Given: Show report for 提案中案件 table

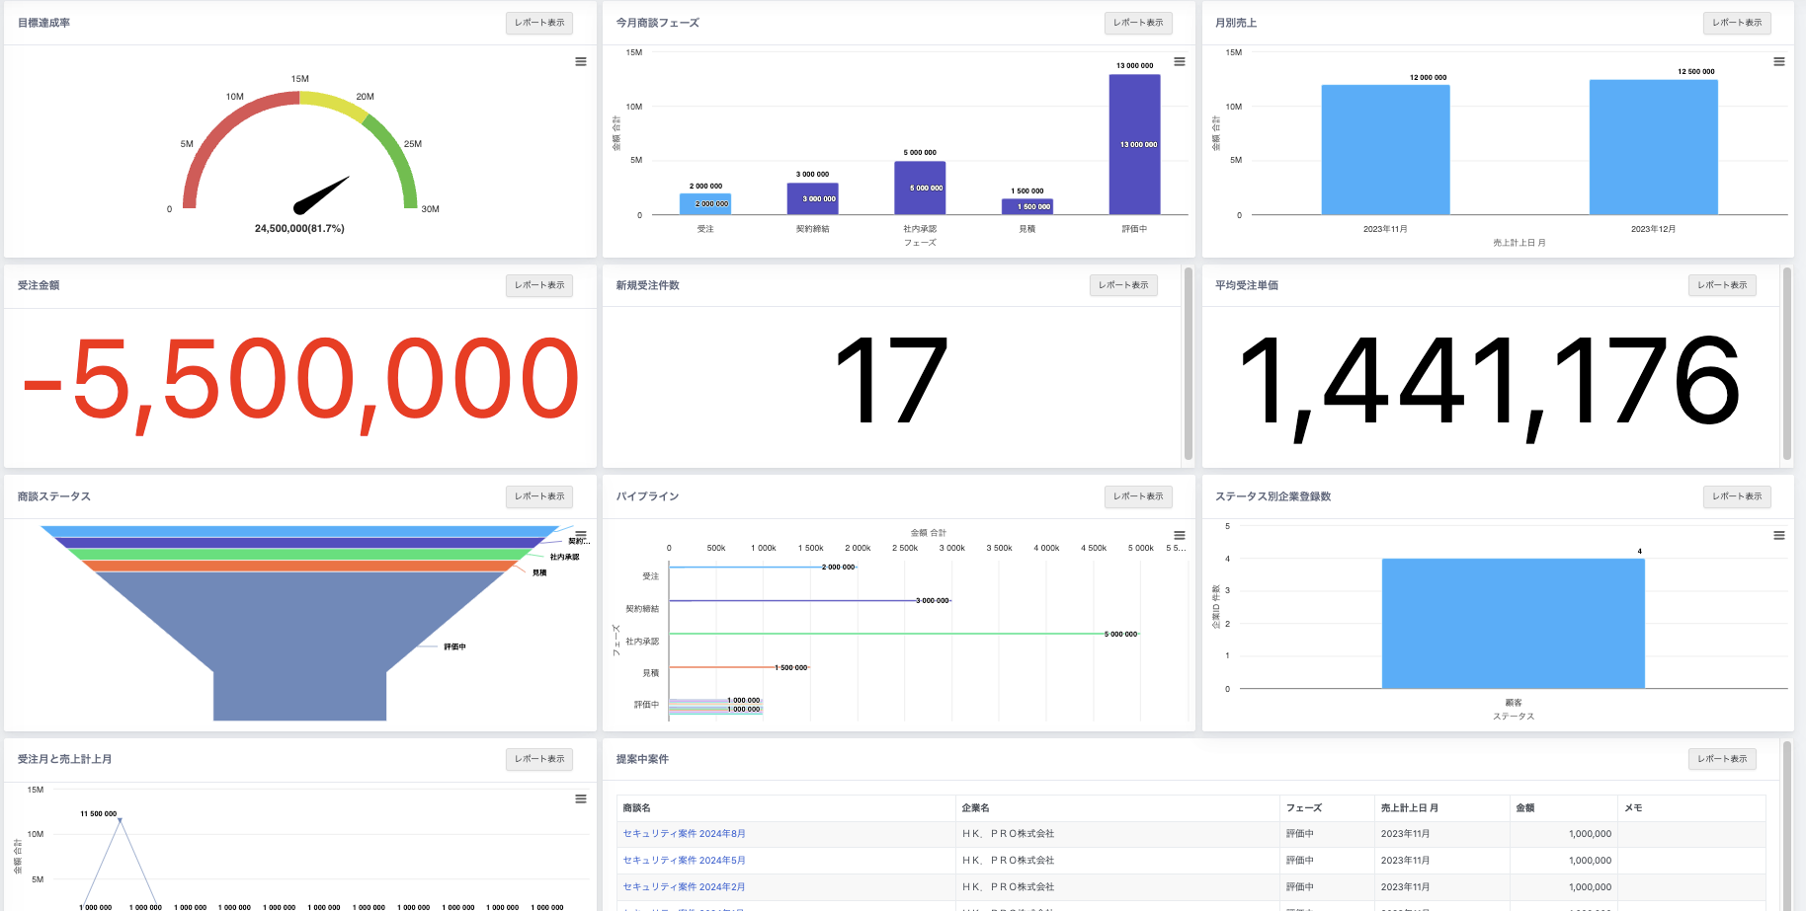Looking at the screenshot, I should pyautogui.click(x=1721, y=759).
